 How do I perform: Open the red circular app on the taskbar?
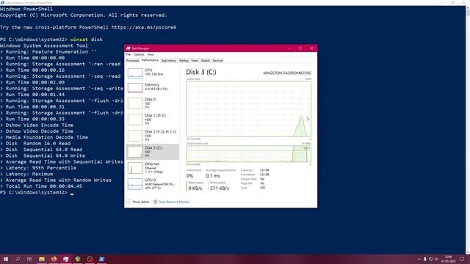[90, 259]
